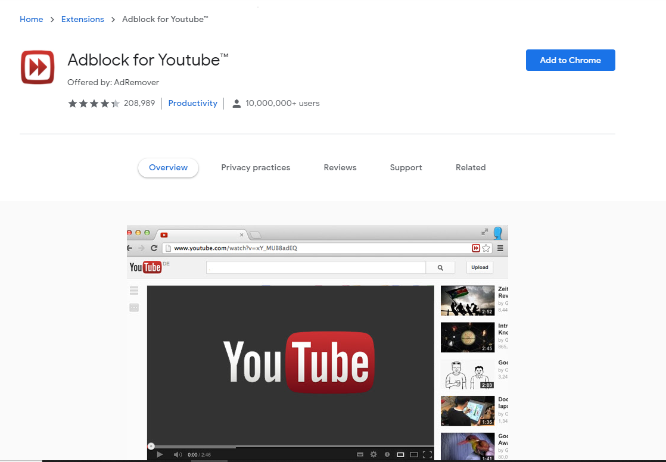Click the reload icon in the preview browser
666x462 pixels.
pyautogui.click(x=154, y=248)
